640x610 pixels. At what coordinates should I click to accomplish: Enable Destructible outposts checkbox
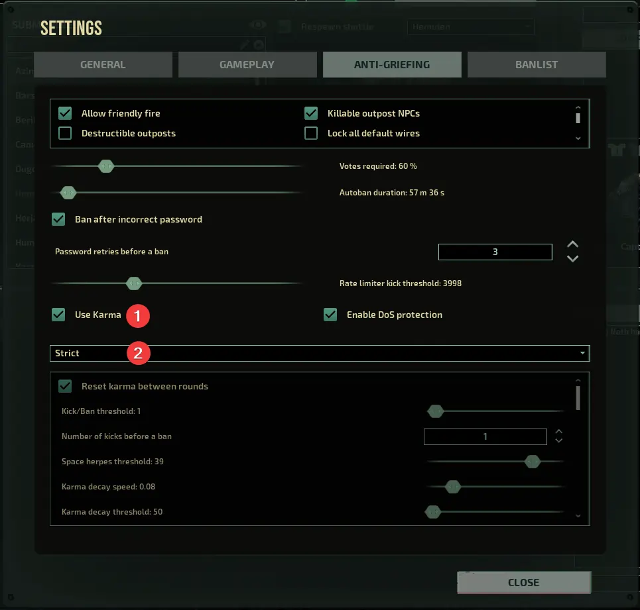(65, 133)
